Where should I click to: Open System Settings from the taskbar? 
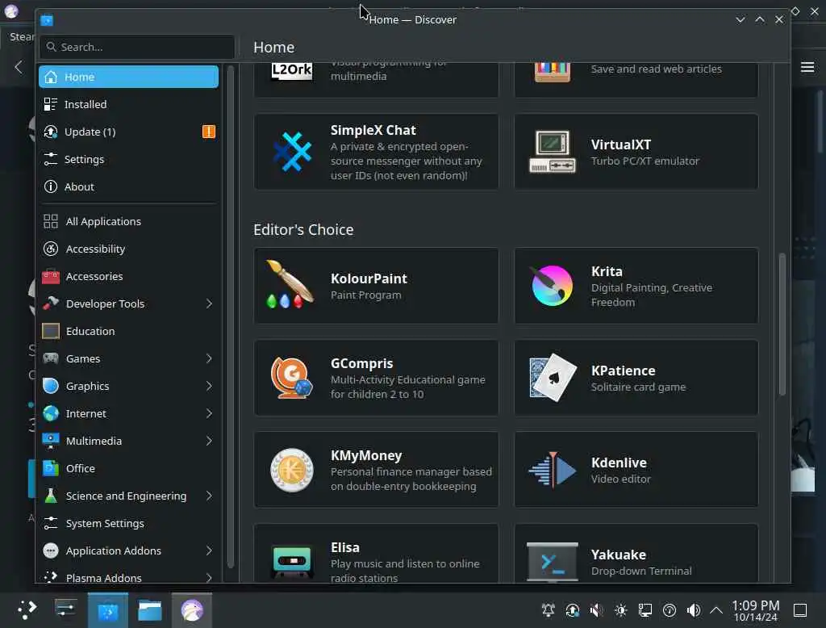coord(65,609)
